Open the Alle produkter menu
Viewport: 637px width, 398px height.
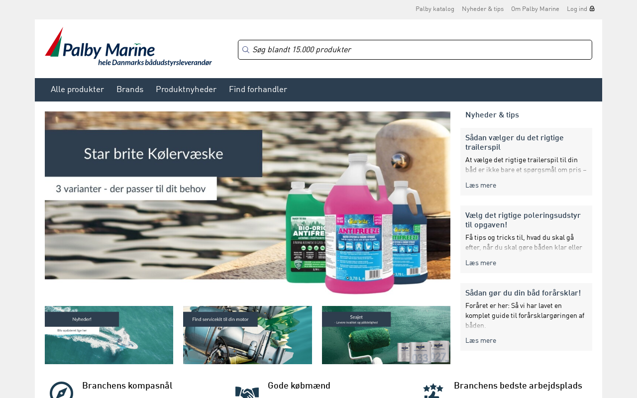coord(77,90)
